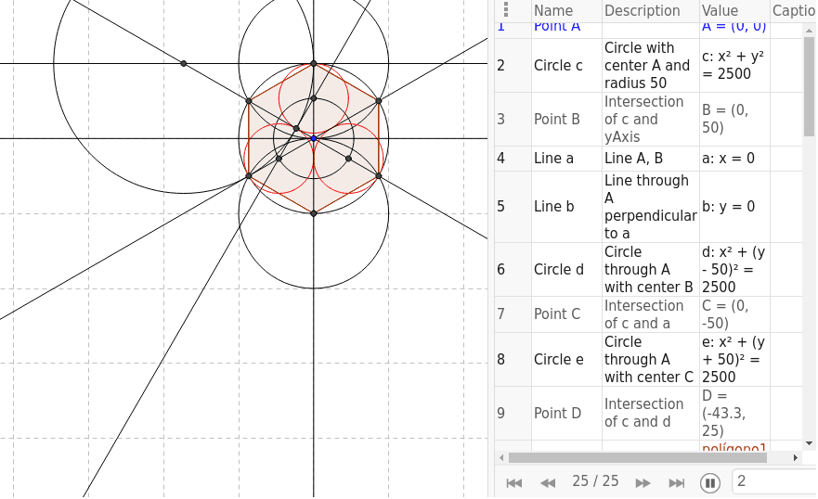Open the construction protocol three-dot options menu
The height and width of the screenshot is (499, 818).
[505, 10]
